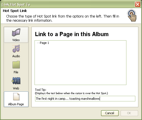Click the "Link to a Page in this Album" heading
142x120 pixels.
[72, 34]
